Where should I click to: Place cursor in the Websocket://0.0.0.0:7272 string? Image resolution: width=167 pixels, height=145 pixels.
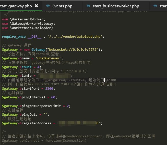pyautogui.click(x=73, y=50)
